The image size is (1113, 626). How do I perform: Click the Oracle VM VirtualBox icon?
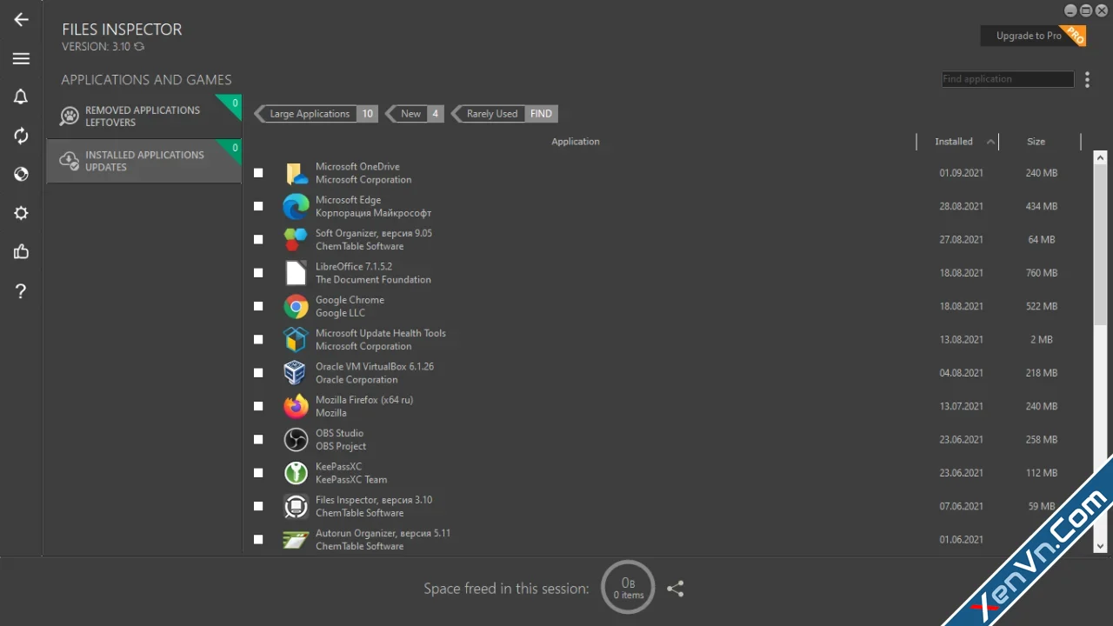(296, 373)
